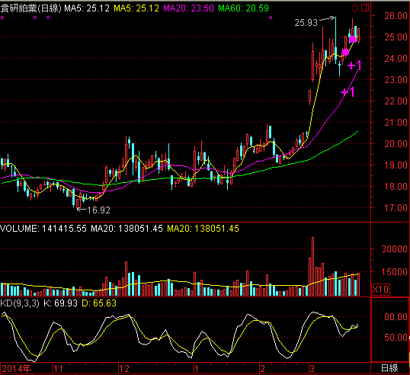Select the 貴研鉑業(日線) chart title

click(30, 8)
